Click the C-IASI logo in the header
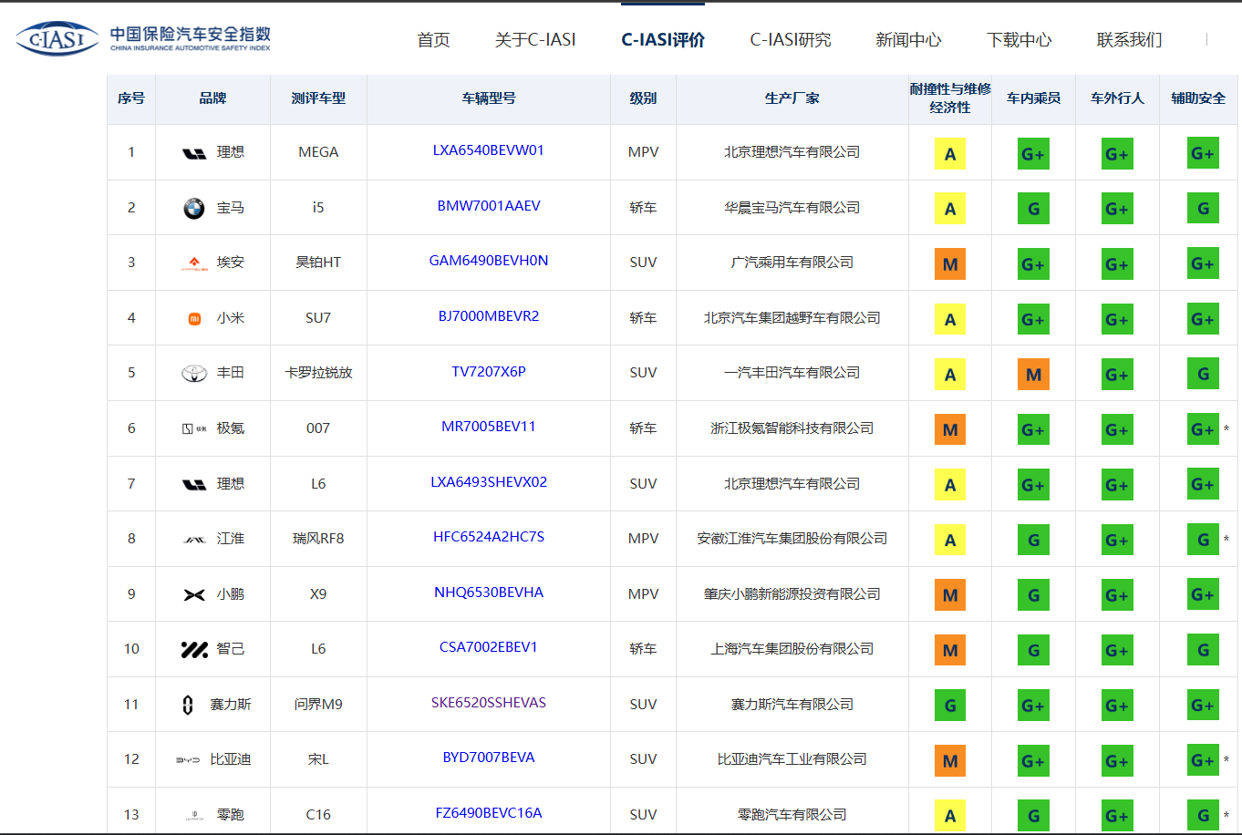The image size is (1242, 835). click(x=143, y=37)
